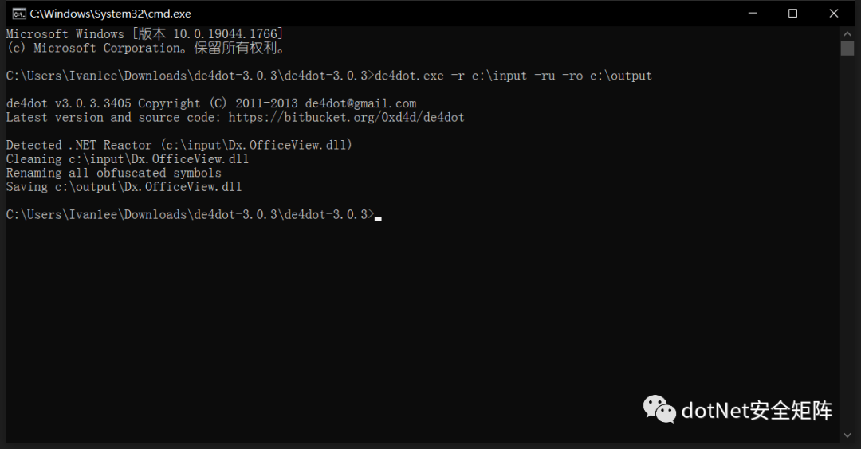
Task: Open the cmd.exe system menu icon
Action: (19, 14)
